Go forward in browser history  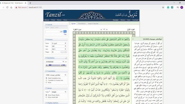pyautogui.click(x=3, y=7)
